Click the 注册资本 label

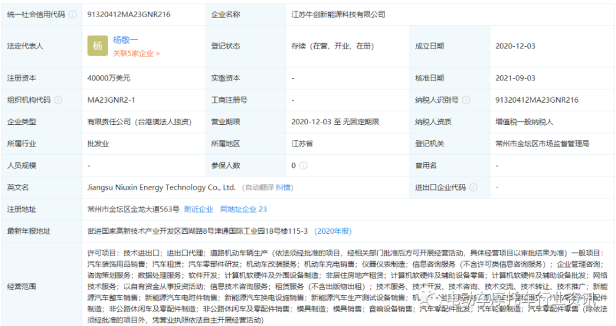22,78
